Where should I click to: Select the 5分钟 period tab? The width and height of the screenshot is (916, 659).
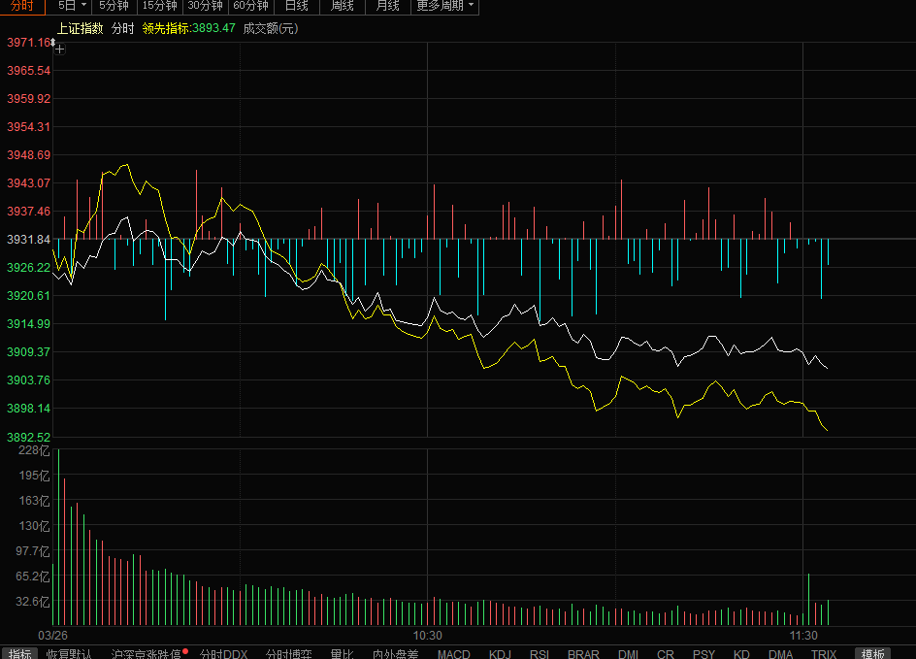[114, 6]
